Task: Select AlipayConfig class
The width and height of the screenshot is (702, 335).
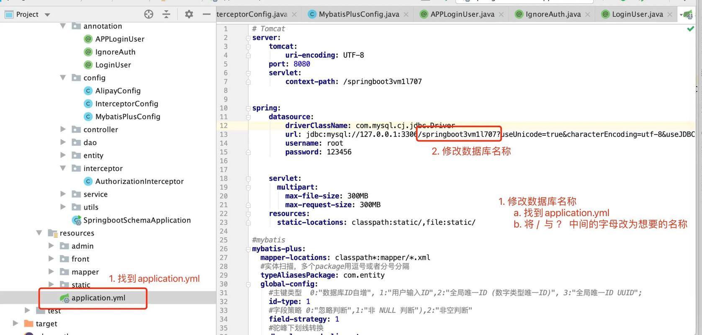Action: pyautogui.click(x=118, y=91)
